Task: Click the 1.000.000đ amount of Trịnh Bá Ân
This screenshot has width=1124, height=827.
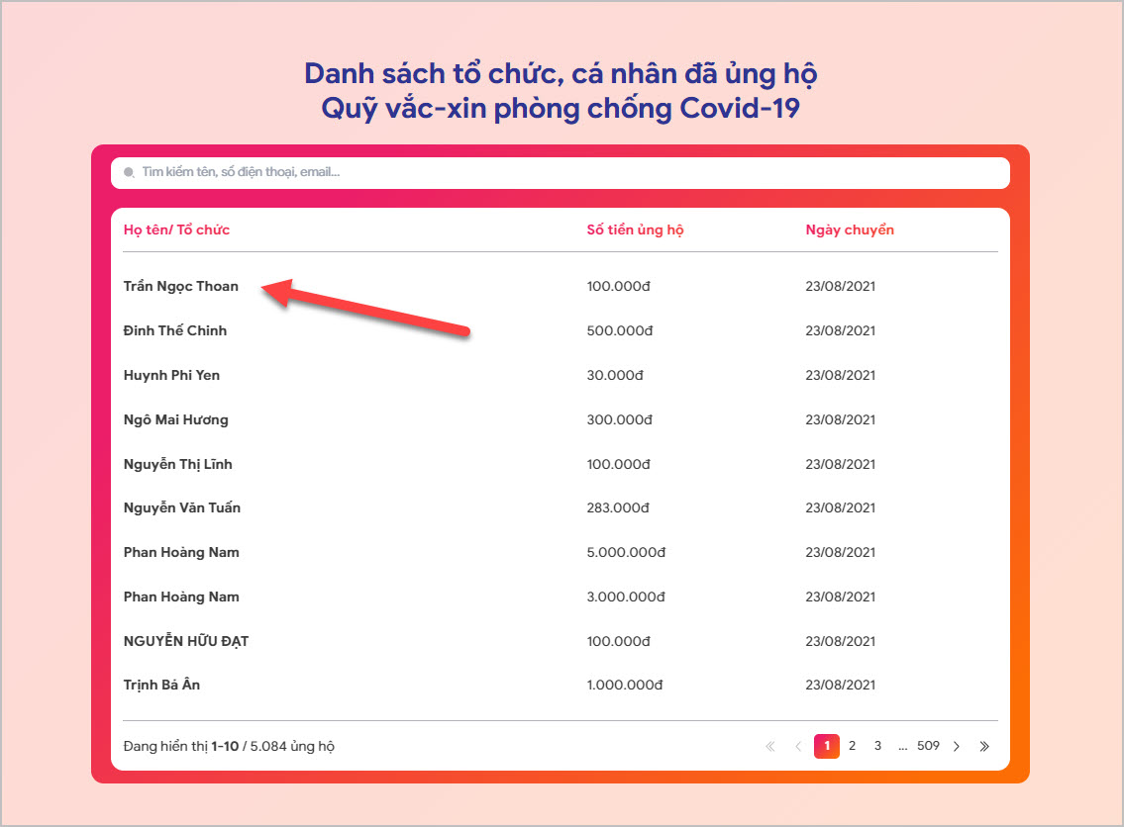Action: coord(624,686)
